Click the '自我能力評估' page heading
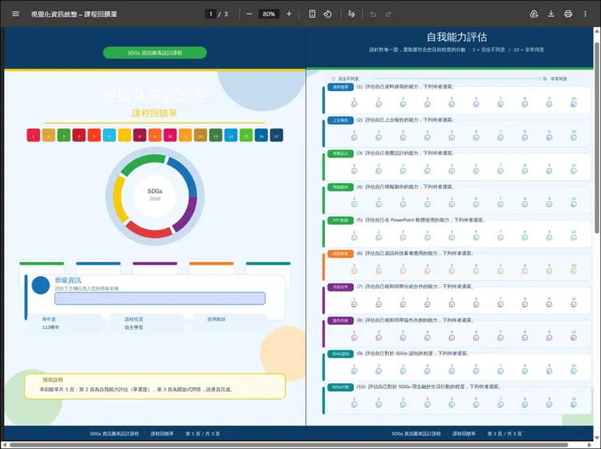This screenshot has width=601, height=449. point(457,37)
